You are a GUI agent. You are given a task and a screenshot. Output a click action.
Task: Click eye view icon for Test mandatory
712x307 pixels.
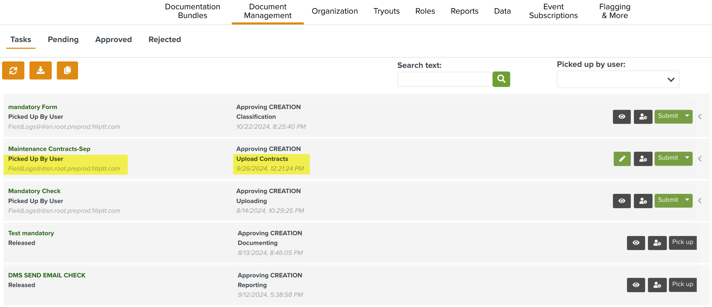point(636,243)
